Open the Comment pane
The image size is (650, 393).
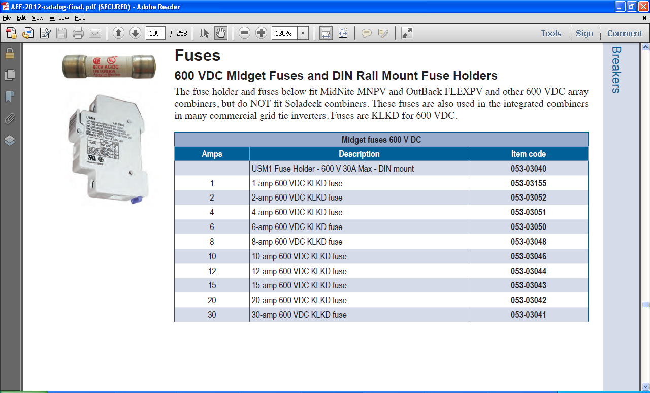(x=625, y=33)
